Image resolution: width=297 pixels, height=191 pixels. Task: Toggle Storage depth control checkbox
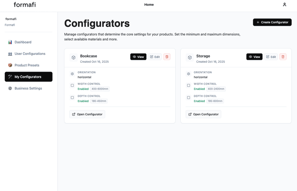pos(189,97)
